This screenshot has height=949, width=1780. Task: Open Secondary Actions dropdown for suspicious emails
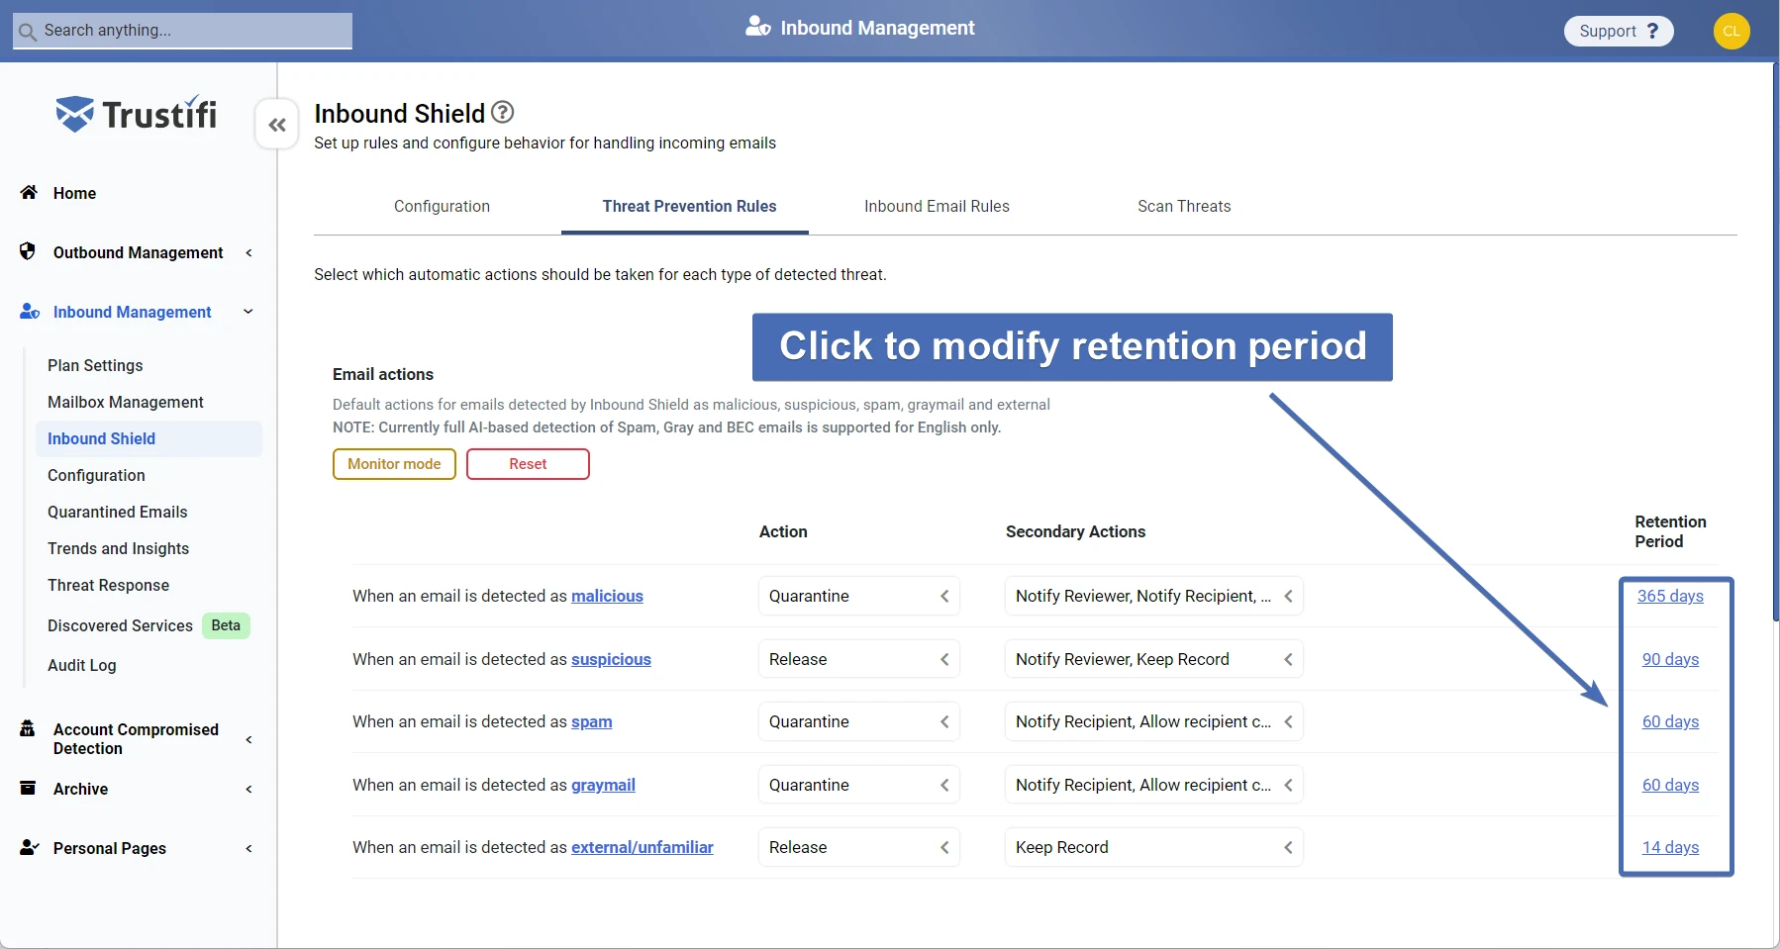coord(1153,659)
